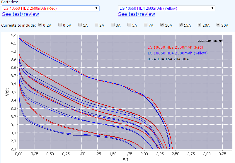Disable the 15A current checkbox
The height and width of the screenshot is (163, 235).
tap(181, 25)
